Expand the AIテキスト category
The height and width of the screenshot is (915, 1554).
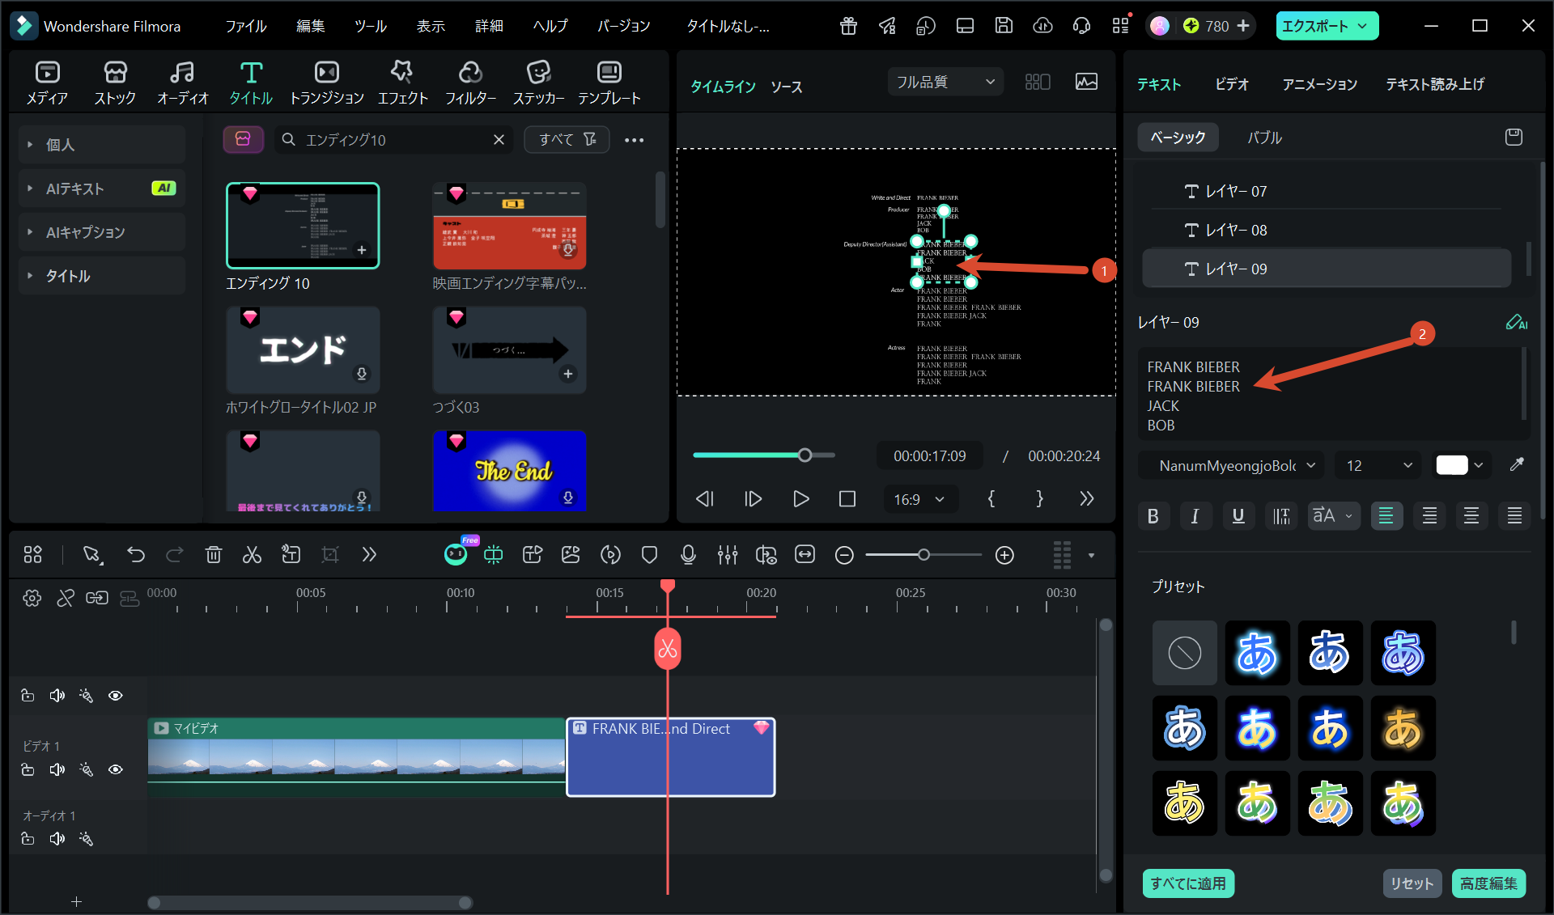pyautogui.click(x=102, y=189)
